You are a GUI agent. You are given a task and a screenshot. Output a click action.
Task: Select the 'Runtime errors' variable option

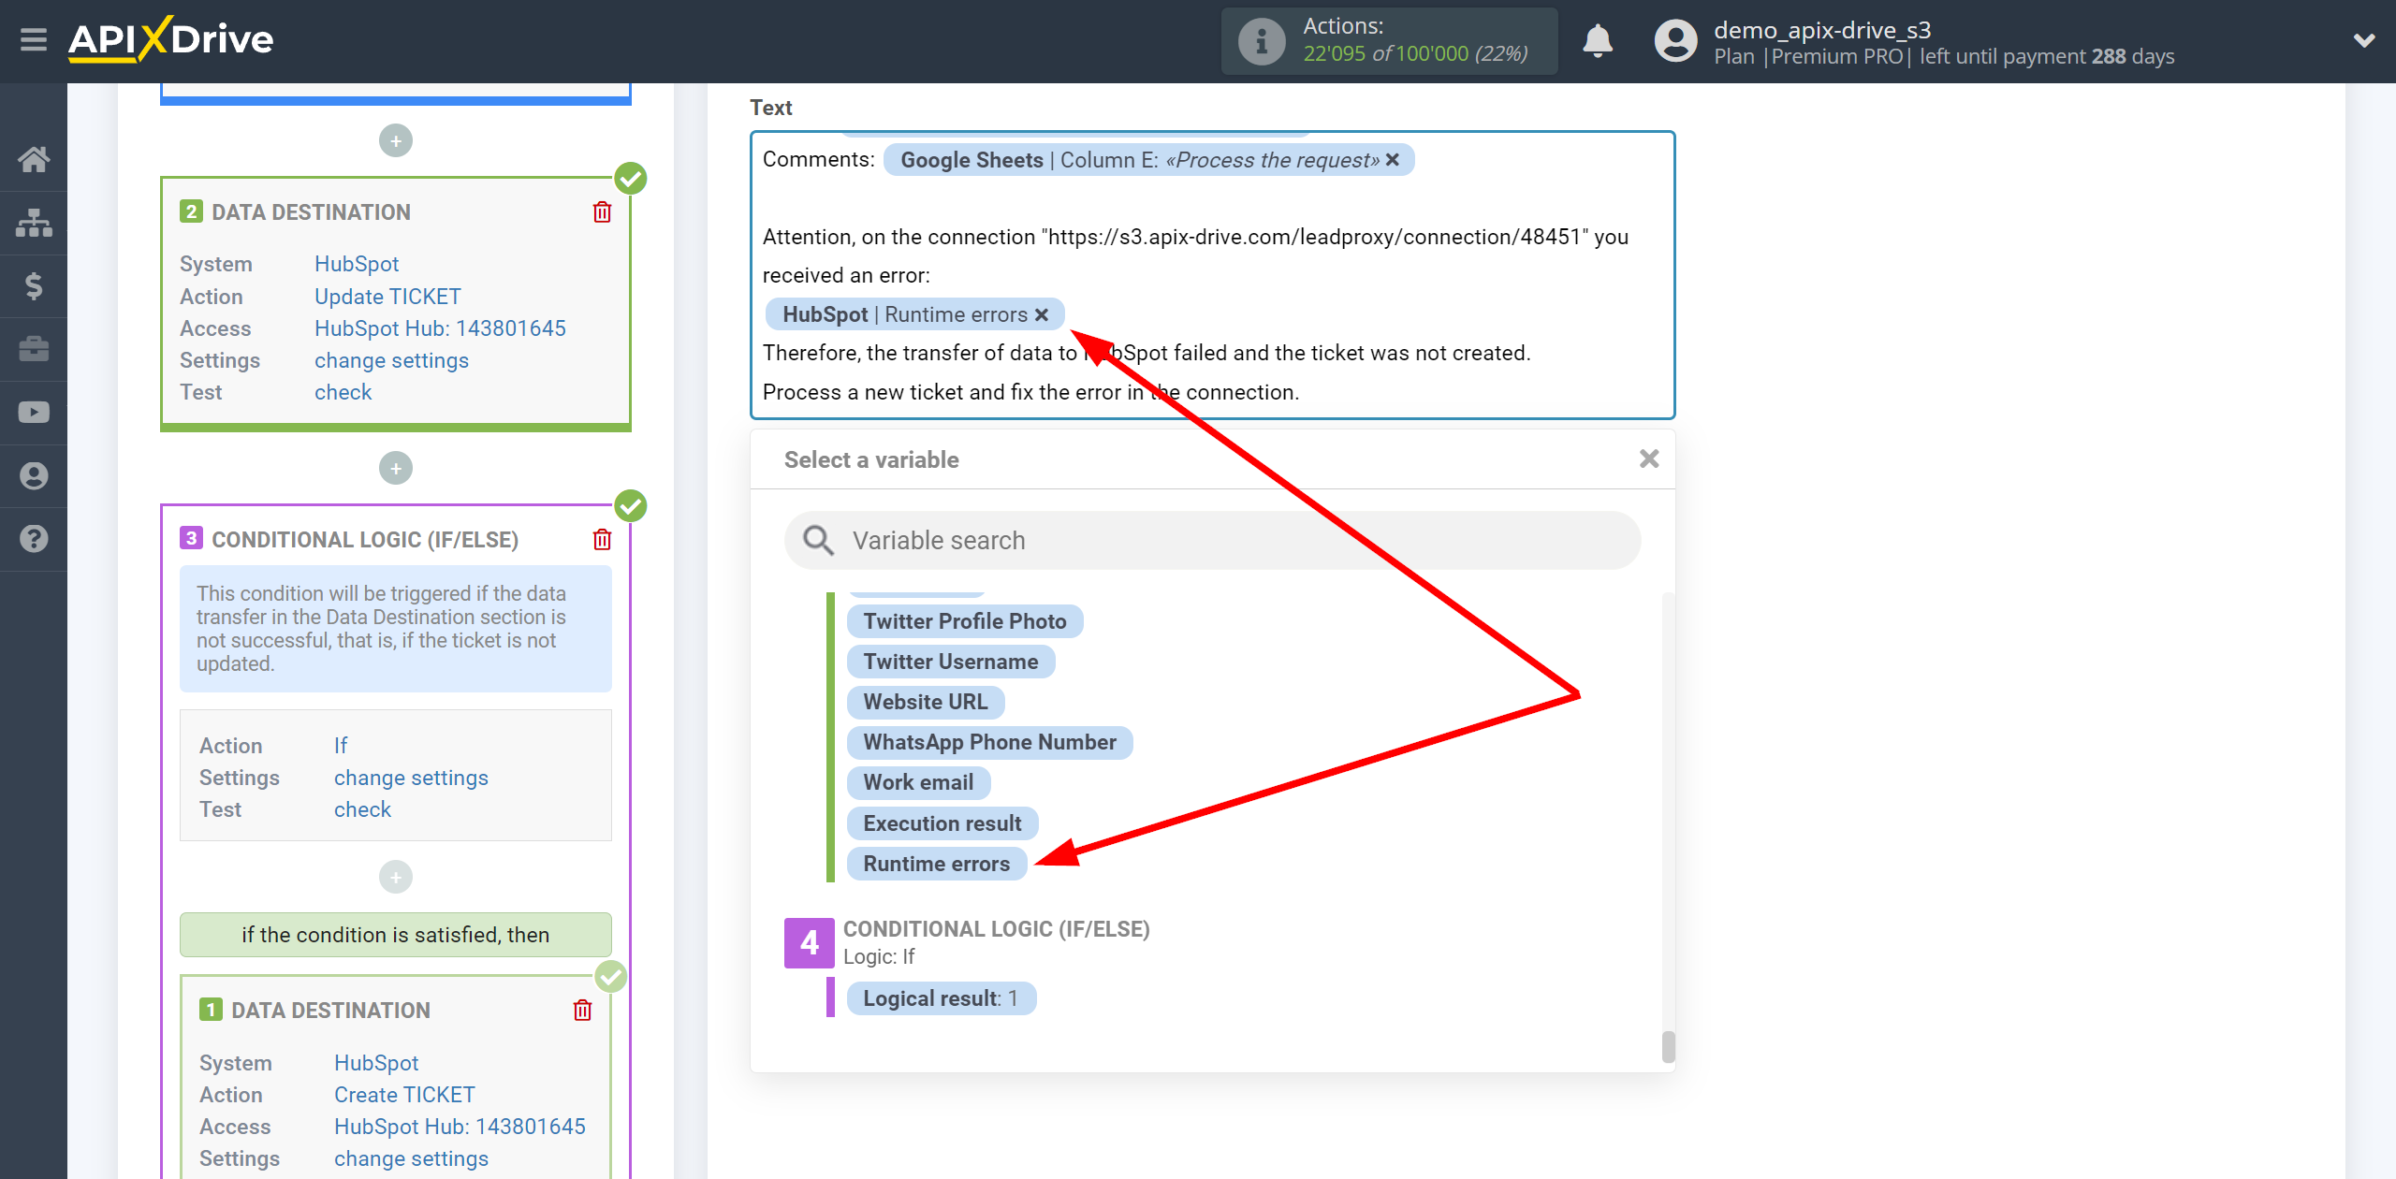point(937,865)
